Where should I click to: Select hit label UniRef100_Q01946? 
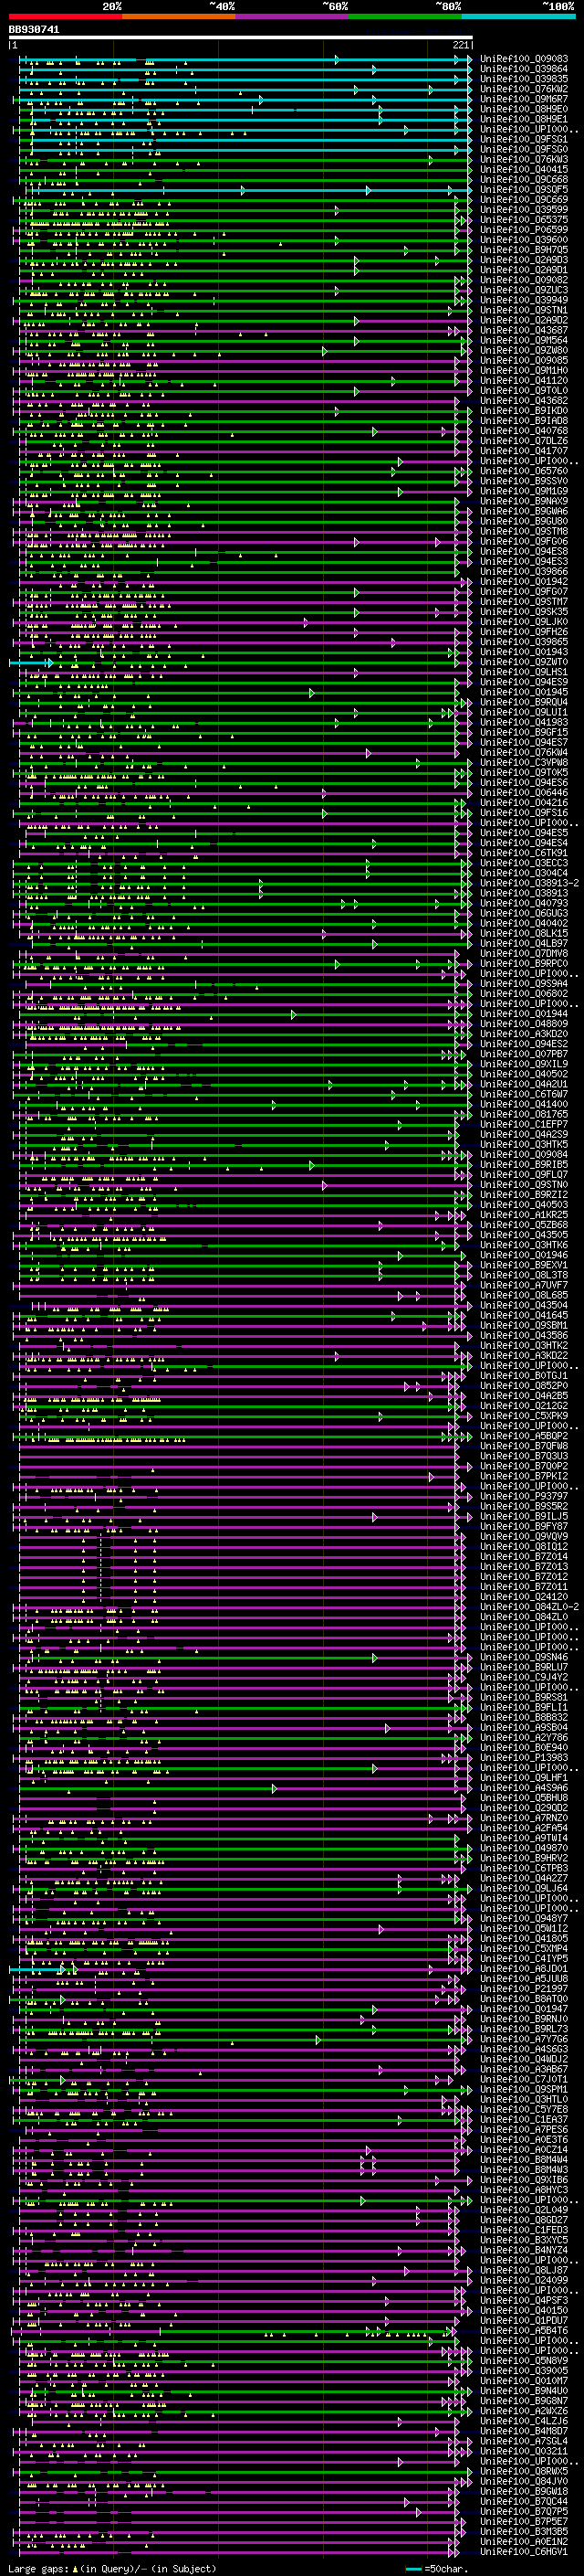(x=524, y=1255)
